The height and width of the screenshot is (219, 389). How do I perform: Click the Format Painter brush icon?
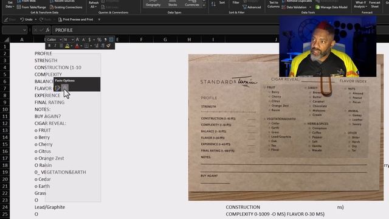109,46
